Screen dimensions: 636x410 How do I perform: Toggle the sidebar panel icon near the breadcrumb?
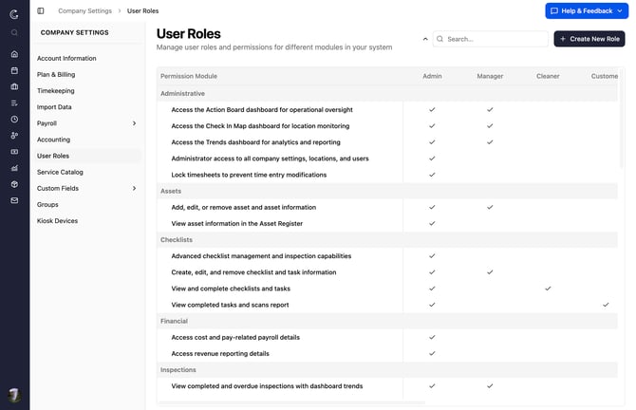tap(41, 11)
